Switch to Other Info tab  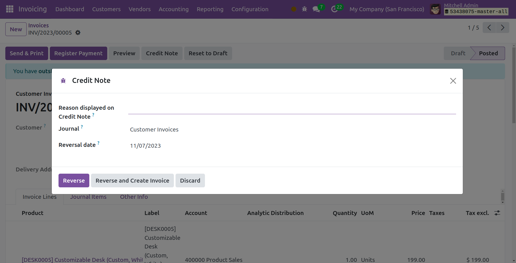tap(134, 197)
